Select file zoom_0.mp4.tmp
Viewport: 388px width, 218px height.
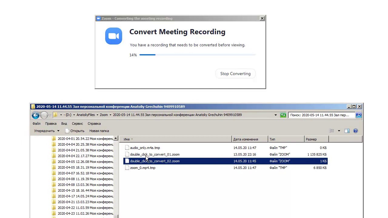click(142, 168)
